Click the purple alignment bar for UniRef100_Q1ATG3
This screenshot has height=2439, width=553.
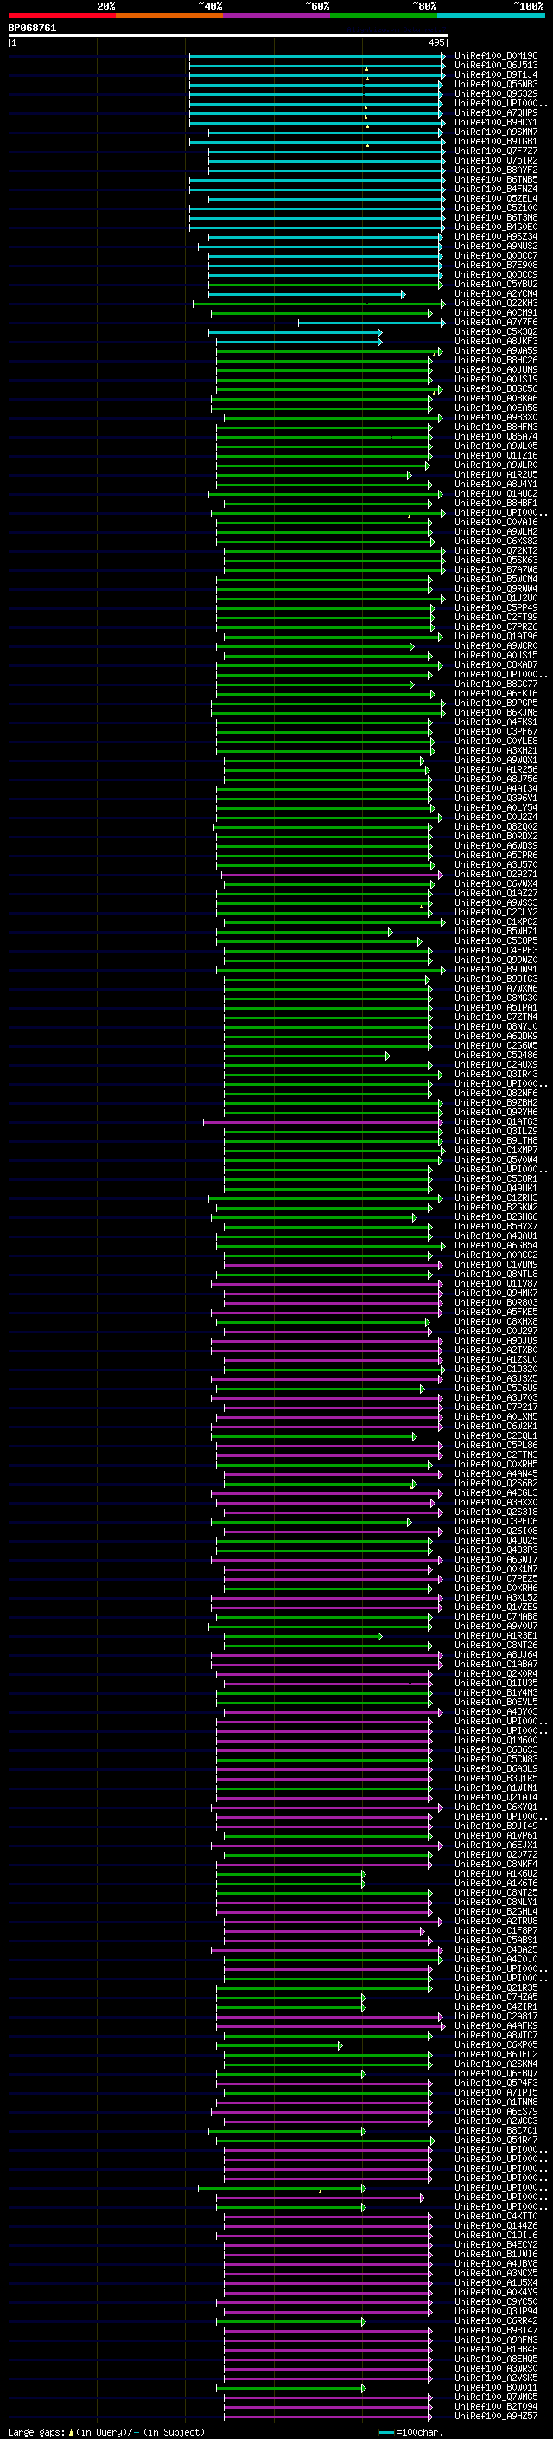tap(322, 1122)
